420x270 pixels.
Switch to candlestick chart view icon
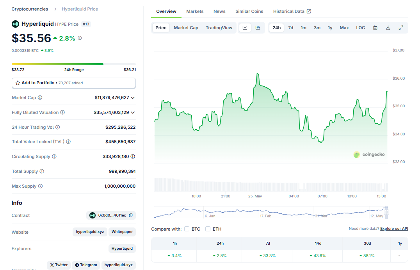click(258, 28)
